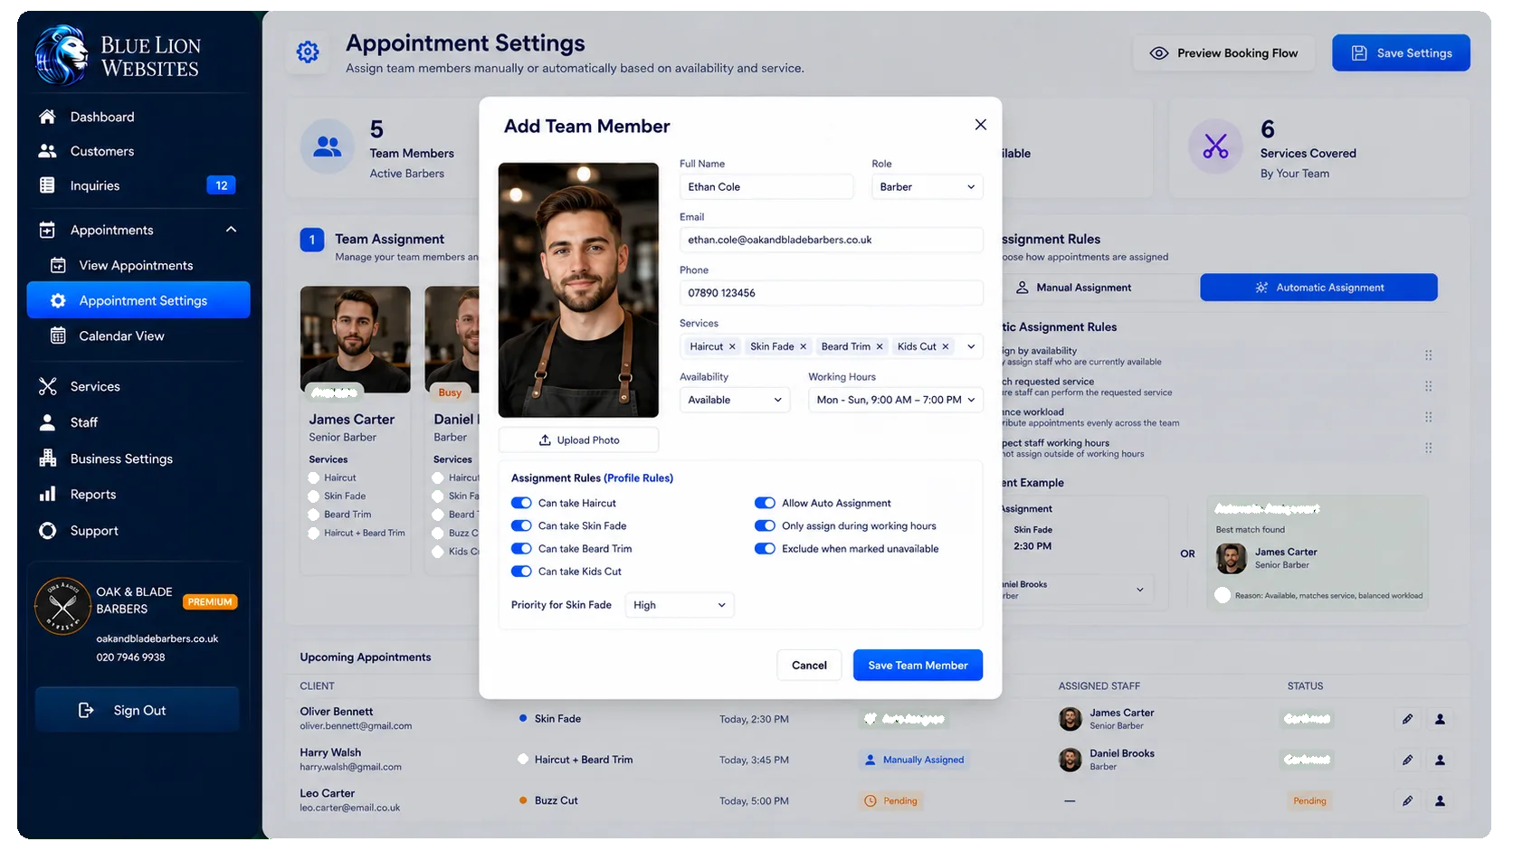Toggle Can take Beard Trim switch
Viewport: 1513px width, 851px height.
pyautogui.click(x=521, y=548)
